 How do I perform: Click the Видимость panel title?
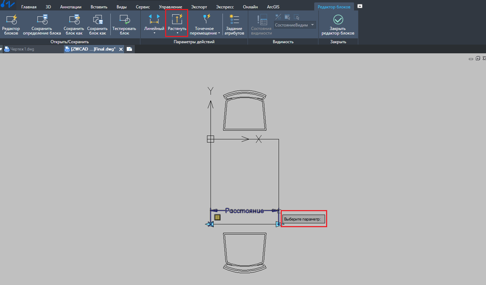pos(283,42)
